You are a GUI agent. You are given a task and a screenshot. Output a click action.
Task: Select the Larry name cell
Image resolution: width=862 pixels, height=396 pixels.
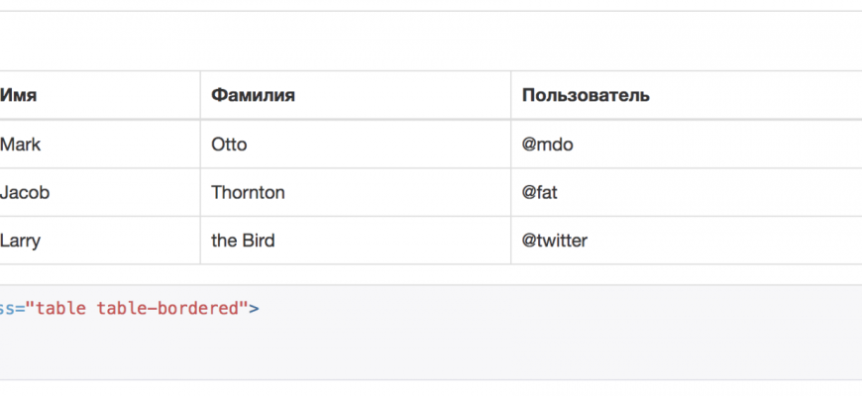click(x=23, y=241)
